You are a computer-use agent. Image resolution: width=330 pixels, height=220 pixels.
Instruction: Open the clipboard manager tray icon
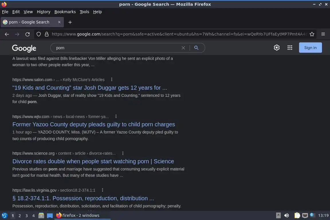click(297, 215)
